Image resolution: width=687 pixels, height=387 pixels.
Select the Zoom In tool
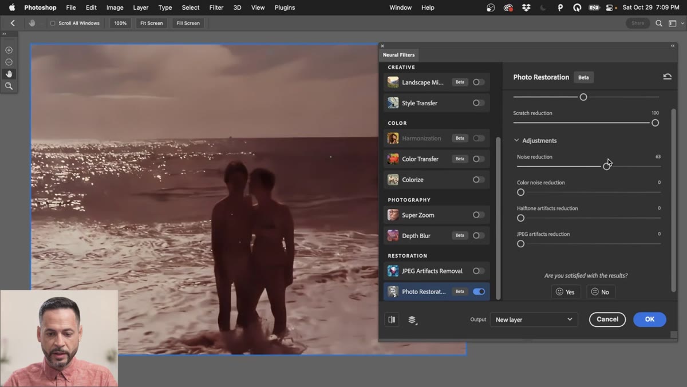pos(9,50)
